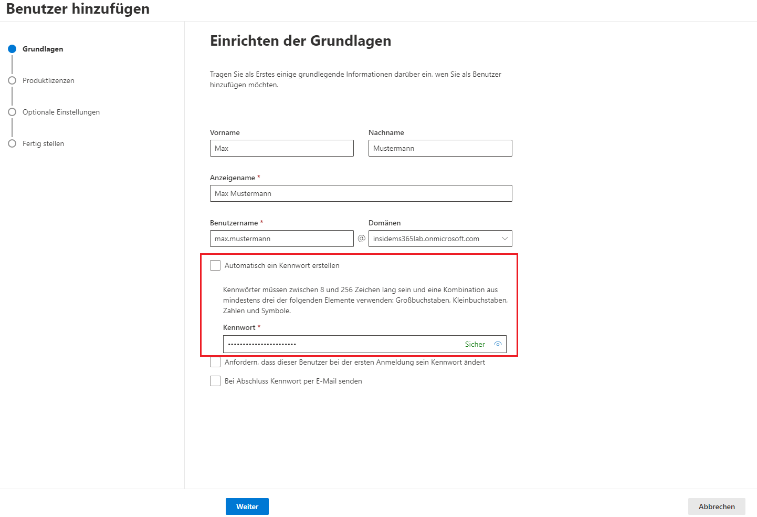Check the require password change on first login box
The image size is (757, 517).
click(215, 362)
